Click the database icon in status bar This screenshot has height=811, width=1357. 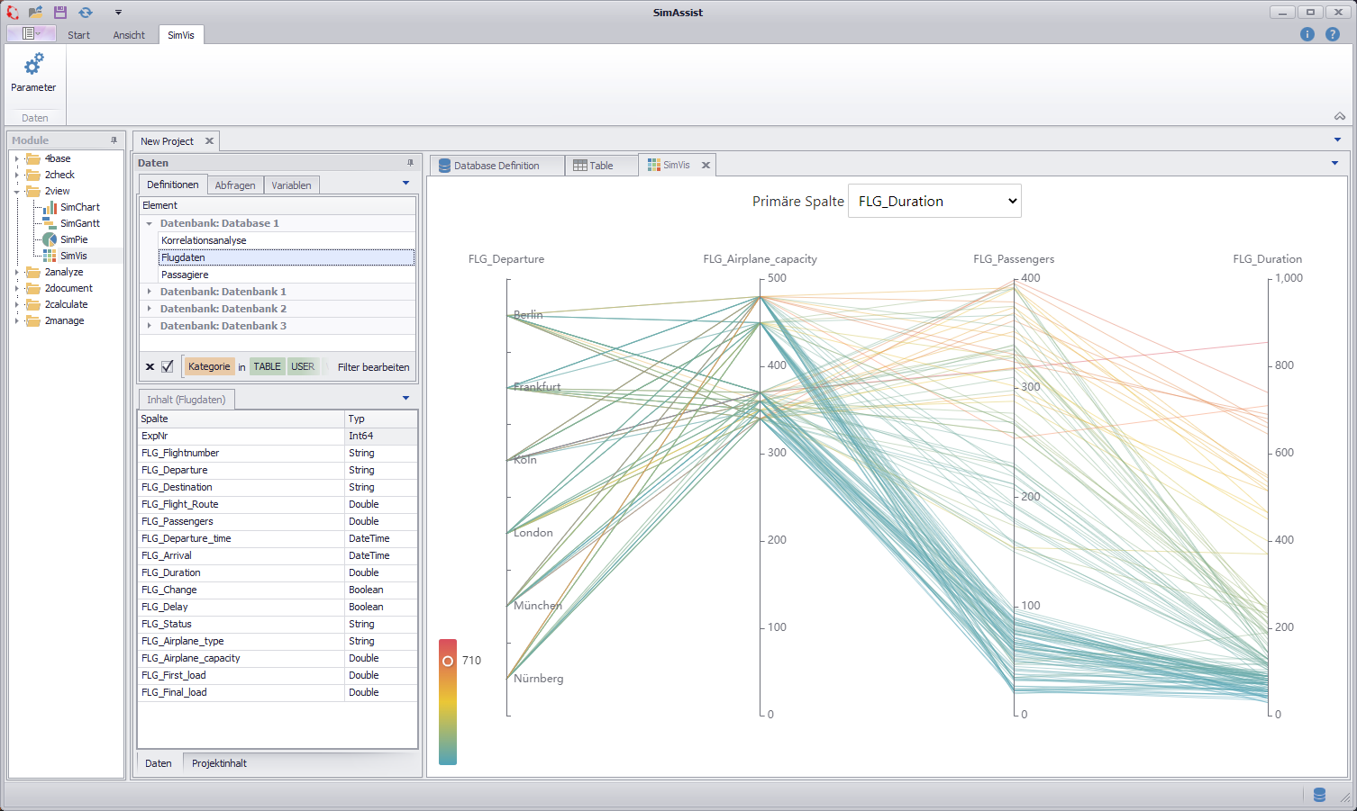pos(1319,795)
